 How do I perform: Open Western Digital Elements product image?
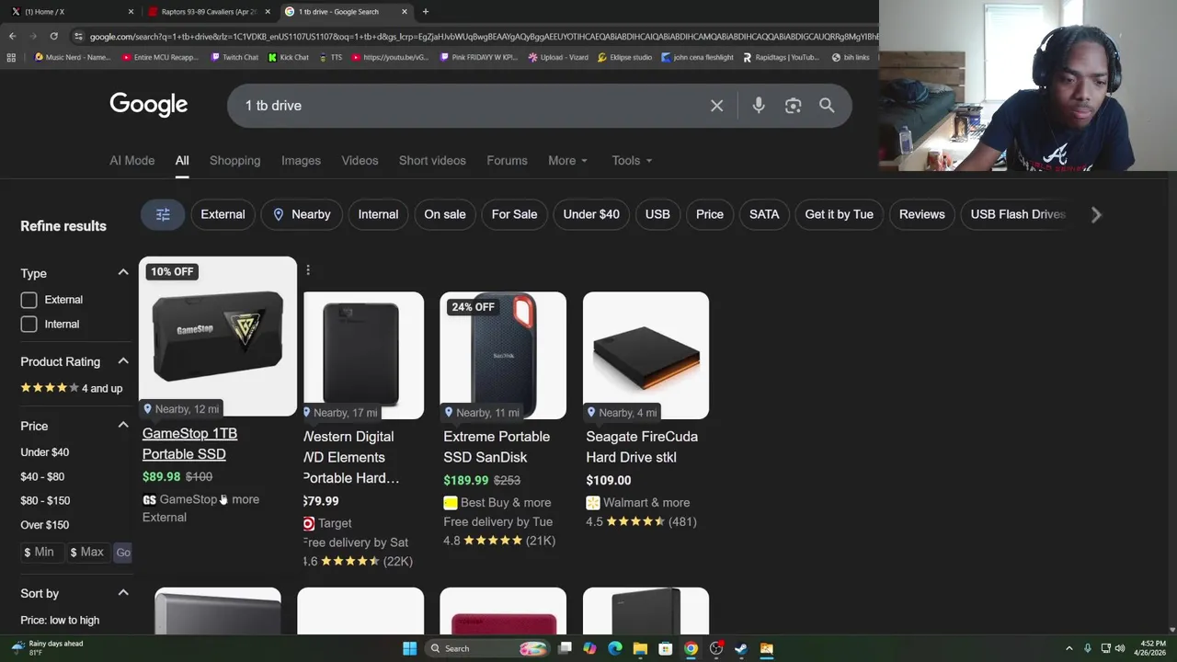tap(363, 355)
